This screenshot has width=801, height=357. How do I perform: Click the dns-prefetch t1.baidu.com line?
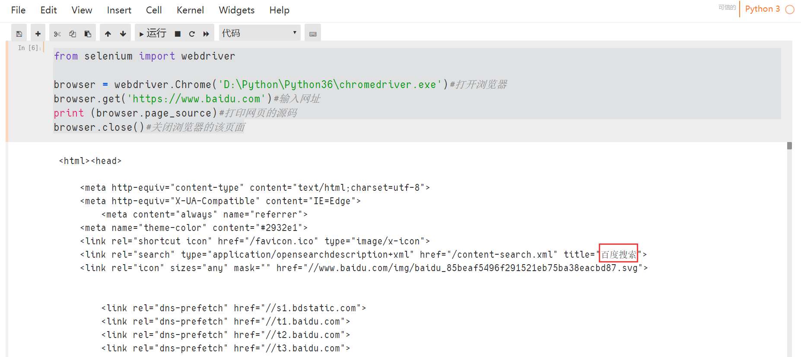[x=226, y=322]
